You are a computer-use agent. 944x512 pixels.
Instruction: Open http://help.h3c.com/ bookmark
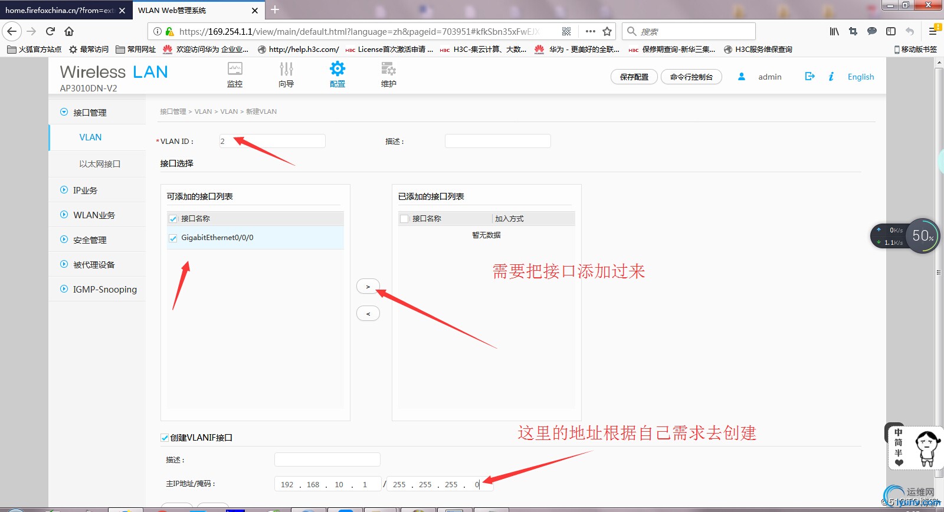point(298,50)
